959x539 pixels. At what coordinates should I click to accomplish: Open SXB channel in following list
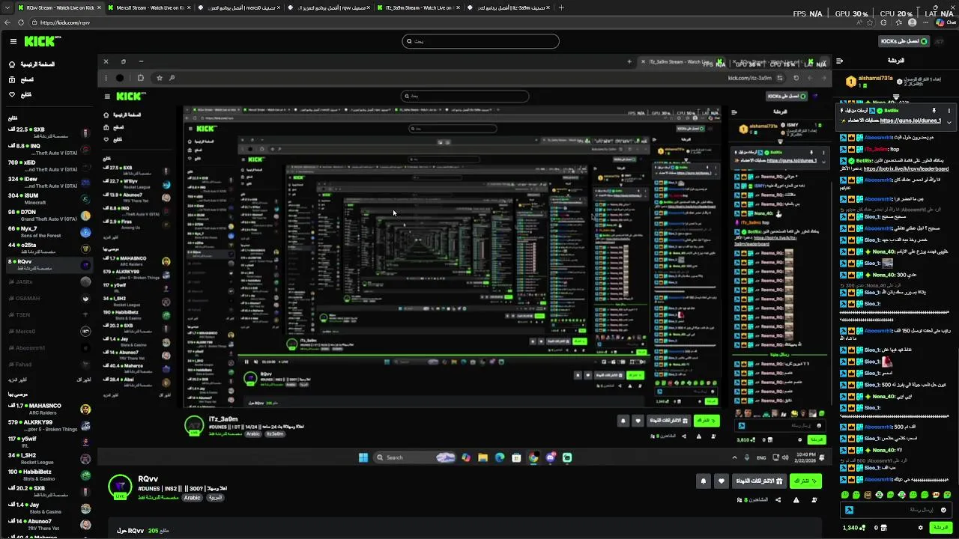click(49, 133)
